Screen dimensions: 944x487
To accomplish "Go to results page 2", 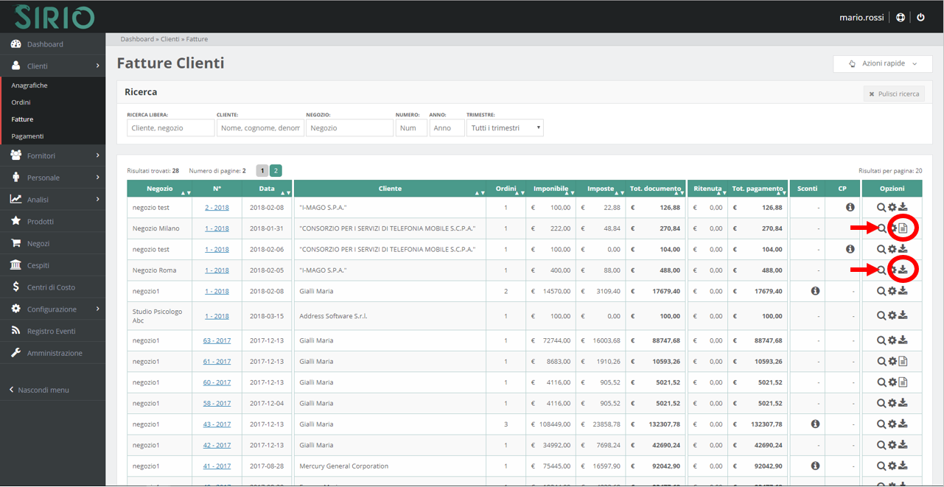I will pos(276,171).
